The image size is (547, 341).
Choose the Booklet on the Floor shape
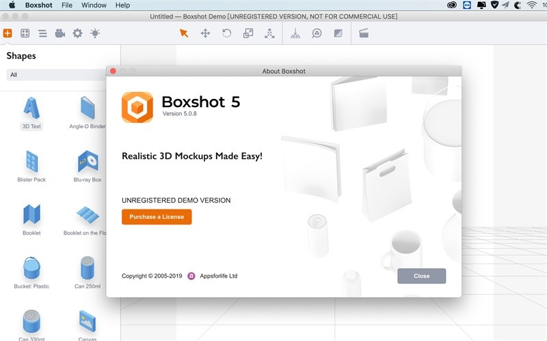pos(85,220)
